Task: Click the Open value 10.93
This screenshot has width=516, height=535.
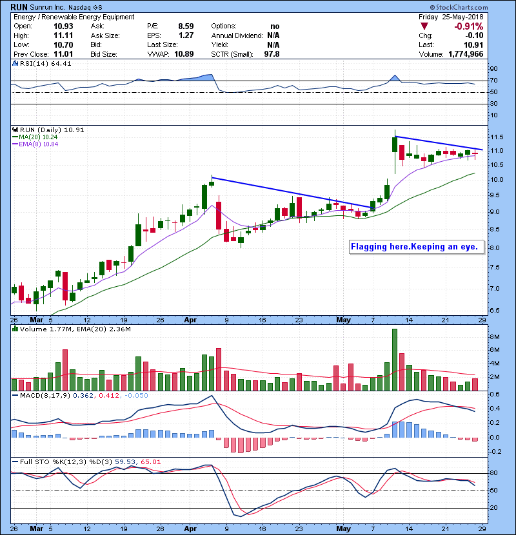Action: [63, 26]
